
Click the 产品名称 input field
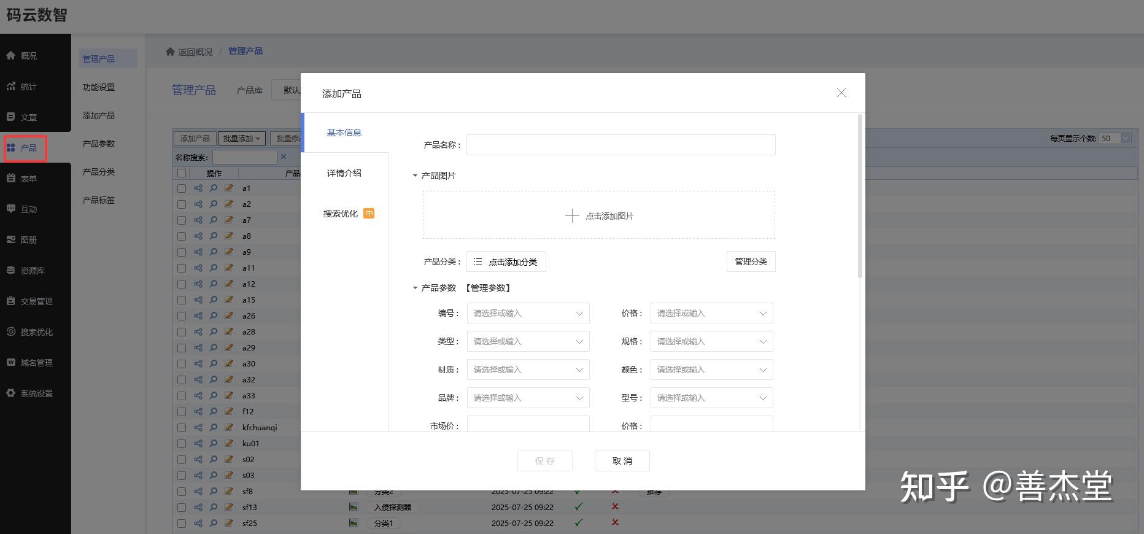click(x=621, y=145)
